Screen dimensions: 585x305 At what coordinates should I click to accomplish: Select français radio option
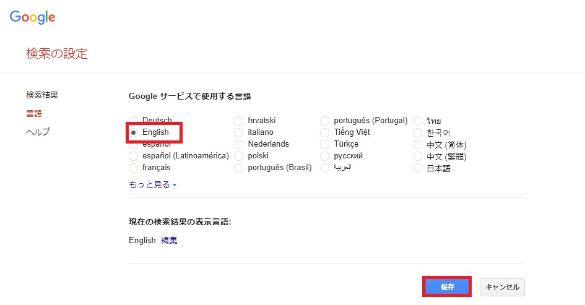(x=134, y=168)
